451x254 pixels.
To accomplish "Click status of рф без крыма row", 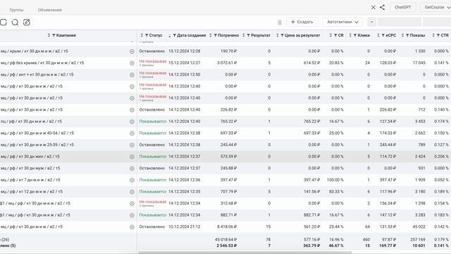I will [153, 63].
